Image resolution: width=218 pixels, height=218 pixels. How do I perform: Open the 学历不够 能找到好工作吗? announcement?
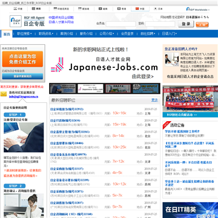click(182, 131)
